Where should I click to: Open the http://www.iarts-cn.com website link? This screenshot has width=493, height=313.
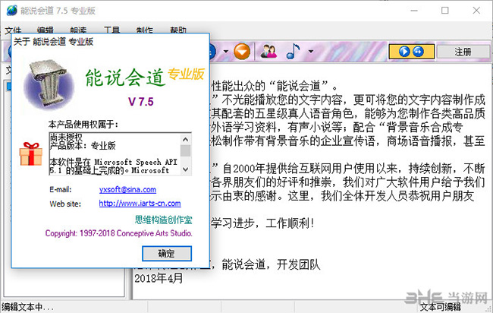click(140, 204)
